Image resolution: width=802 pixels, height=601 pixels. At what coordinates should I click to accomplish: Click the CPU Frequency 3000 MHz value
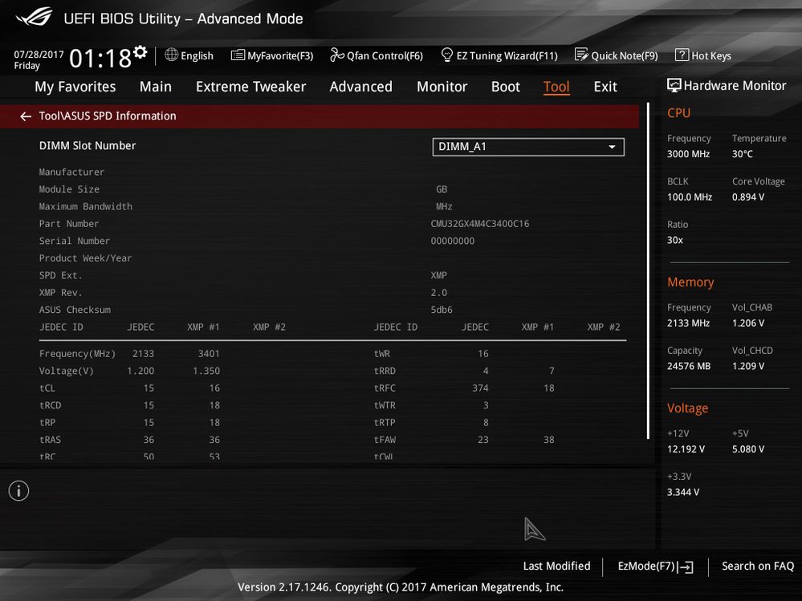pyautogui.click(x=689, y=154)
